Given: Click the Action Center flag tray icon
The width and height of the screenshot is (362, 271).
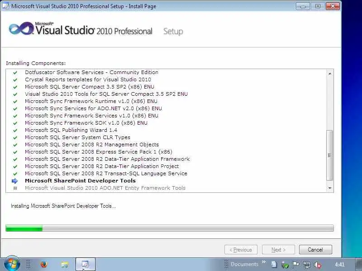Looking at the screenshot, I should (x=296, y=265).
